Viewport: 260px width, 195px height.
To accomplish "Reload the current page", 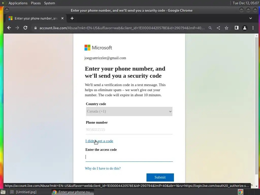I will click(x=25, y=28).
